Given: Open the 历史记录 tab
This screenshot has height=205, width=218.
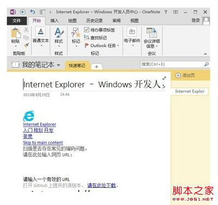Looking at the screenshot, I should [x=94, y=21].
